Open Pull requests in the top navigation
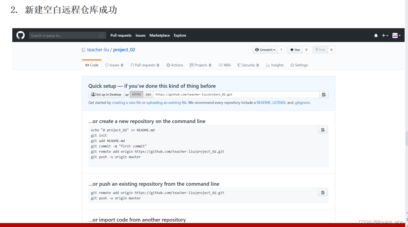 [121, 35]
